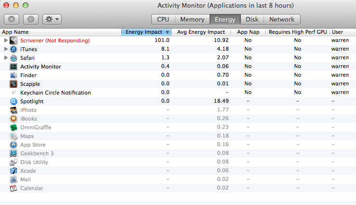The height and width of the screenshot is (205, 356).
Task: Sort by Avg Energy Impact column
Action: pyautogui.click(x=201, y=32)
